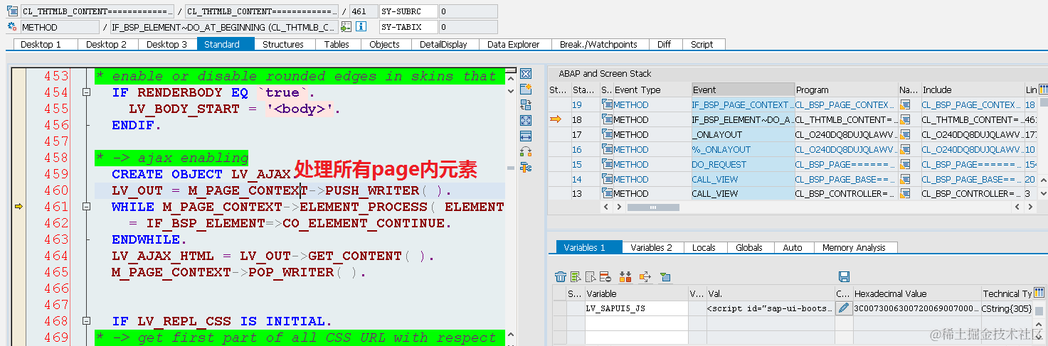This screenshot has width=1048, height=346.
Task: Click the CString{305} technical type cell
Action: (x=1007, y=308)
